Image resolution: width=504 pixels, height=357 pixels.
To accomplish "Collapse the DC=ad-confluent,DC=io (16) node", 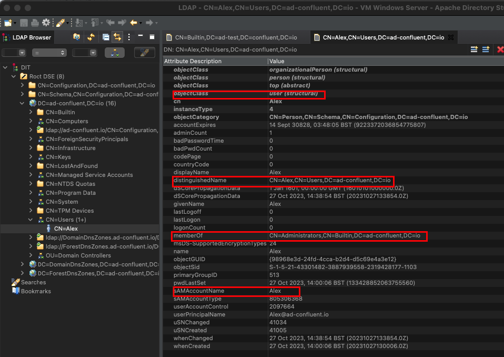I will pos(22,103).
